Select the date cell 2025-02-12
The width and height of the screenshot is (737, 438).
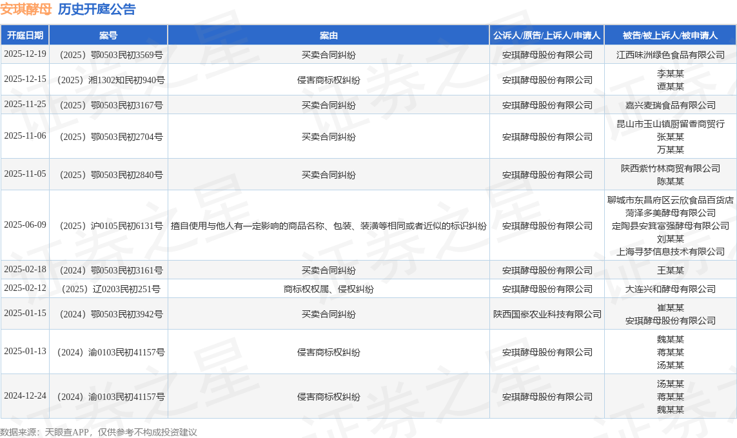pos(25,288)
